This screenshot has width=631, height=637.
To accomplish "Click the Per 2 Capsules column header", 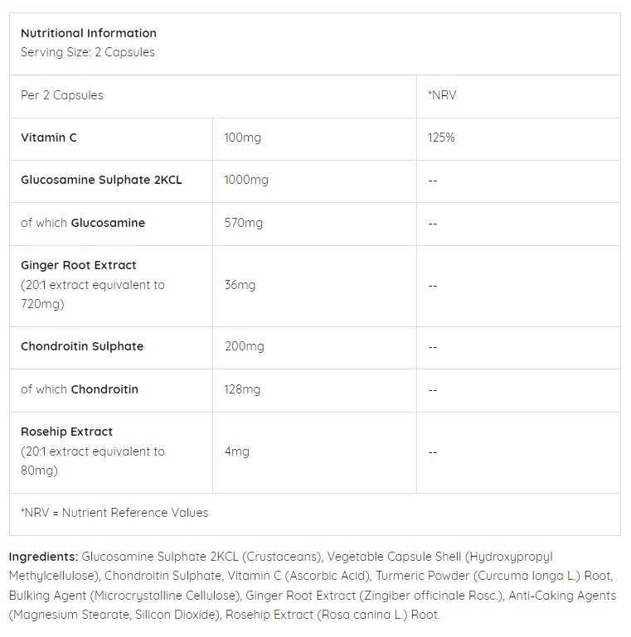I will click(x=62, y=95).
